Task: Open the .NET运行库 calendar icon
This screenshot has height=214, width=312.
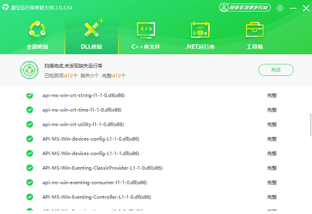Action: 200,30
